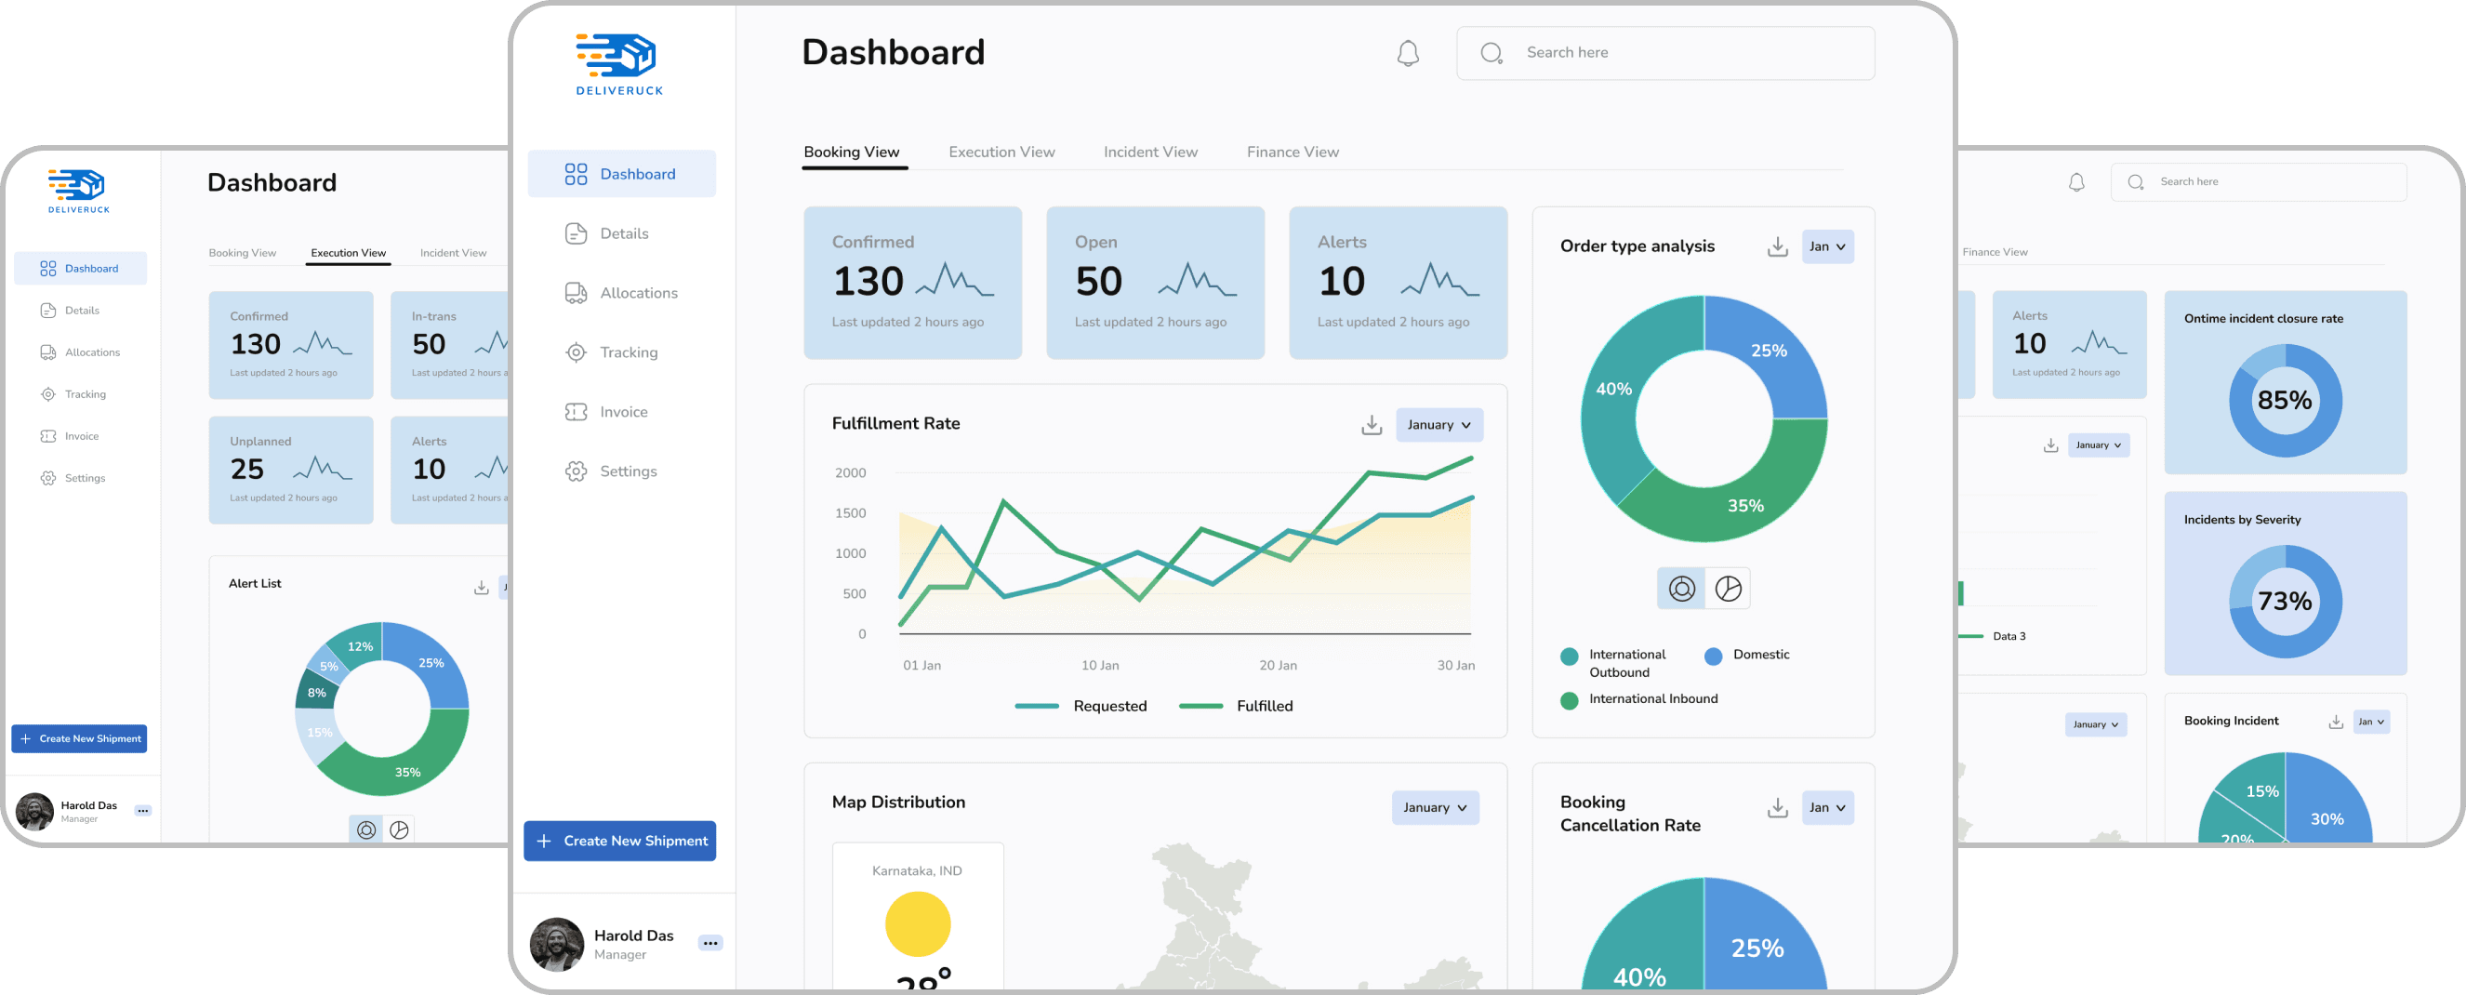
Task: Select Booking View tab in left window
Action: pos(242,253)
